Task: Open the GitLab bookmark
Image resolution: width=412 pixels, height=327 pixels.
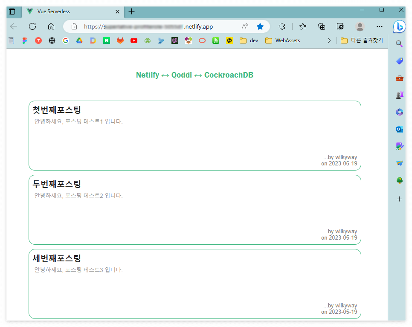Action: point(120,41)
